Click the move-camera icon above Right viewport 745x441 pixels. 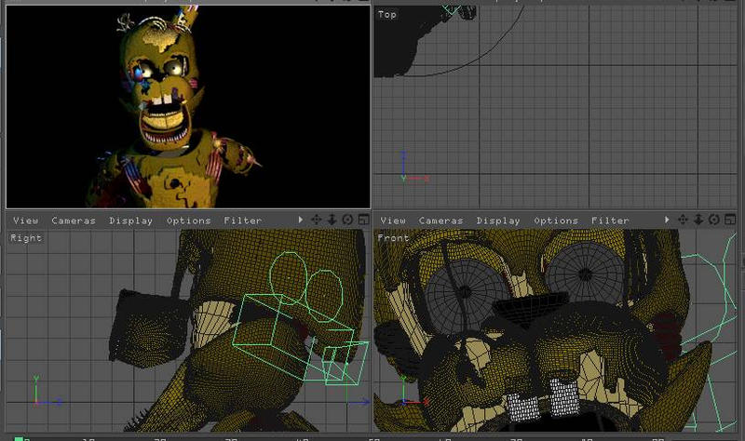tap(316, 220)
